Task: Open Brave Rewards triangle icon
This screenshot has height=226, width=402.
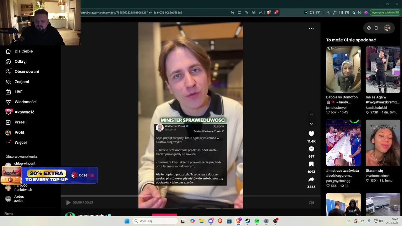Action: pyautogui.click(x=276, y=13)
